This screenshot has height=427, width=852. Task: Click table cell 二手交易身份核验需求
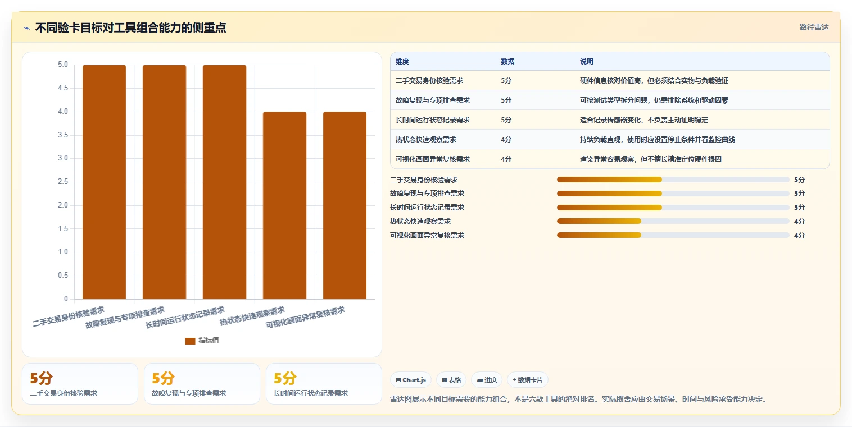(429, 81)
